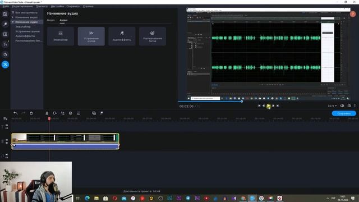Click the undo arrow on timeline toolbar
359x202 pixels.
(15, 113)
